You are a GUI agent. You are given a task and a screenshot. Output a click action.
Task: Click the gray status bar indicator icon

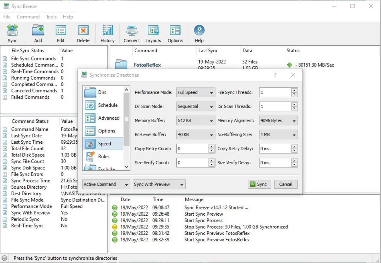pyautogui.click(x=4, y=258)
